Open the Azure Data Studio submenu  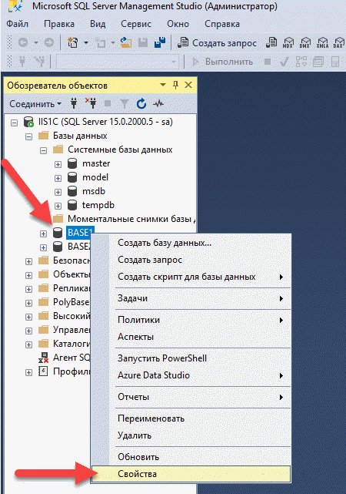(191, 375)
